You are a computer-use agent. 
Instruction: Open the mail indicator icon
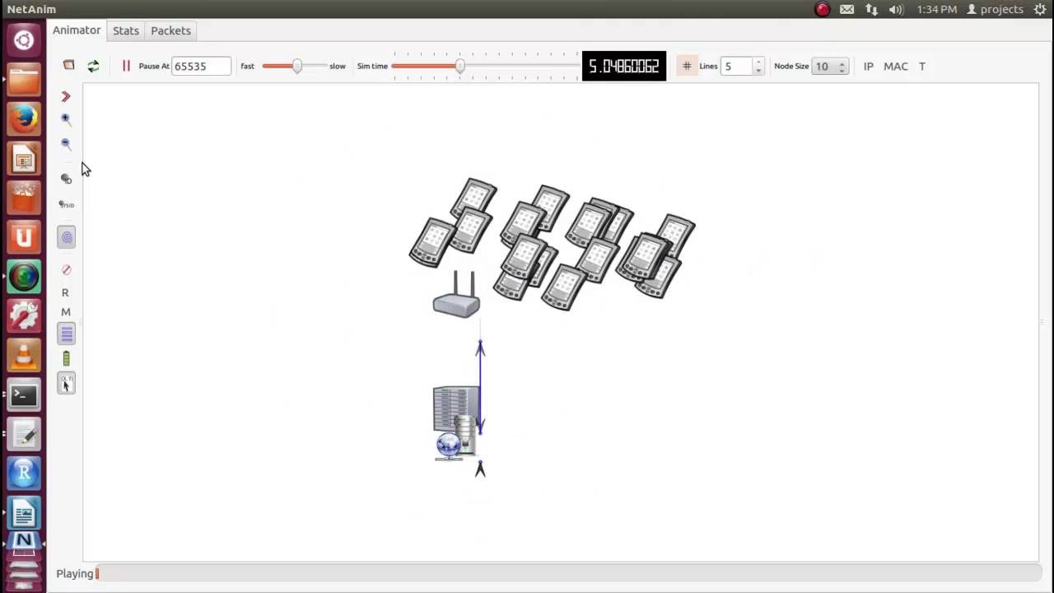pos(846,9)
